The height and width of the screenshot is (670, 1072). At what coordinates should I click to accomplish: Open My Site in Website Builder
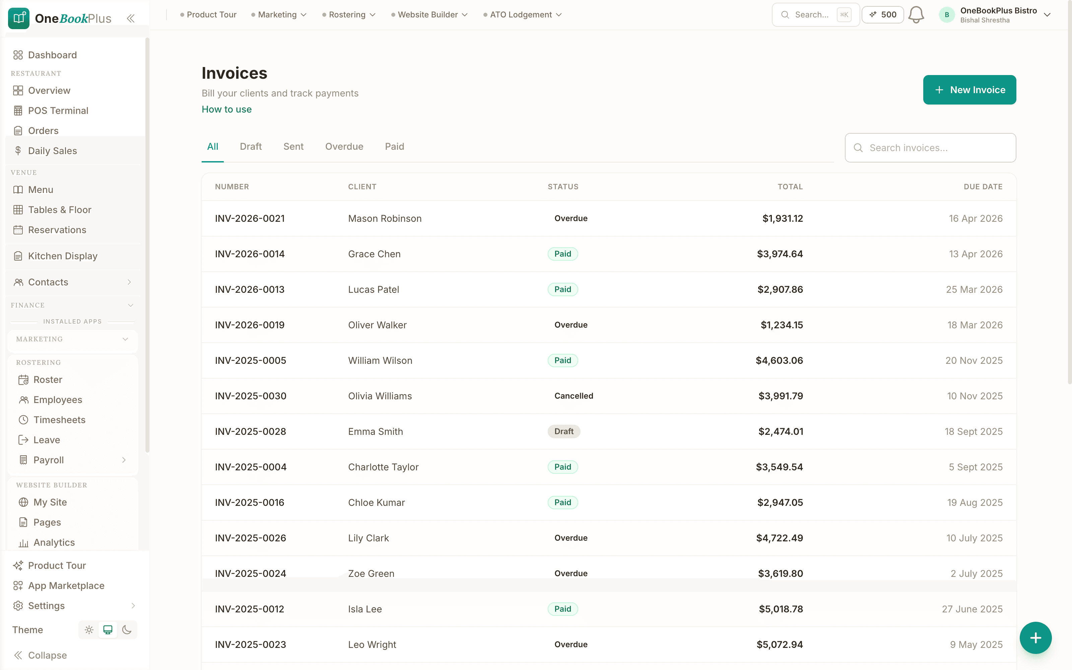coord(73,502)
